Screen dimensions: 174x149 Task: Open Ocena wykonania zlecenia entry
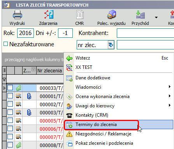pyautogui.click(x=102, y=96)
